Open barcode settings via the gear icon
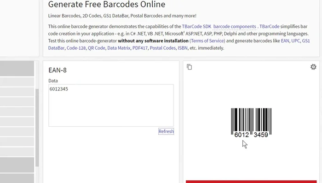 [x=313, y=67]
